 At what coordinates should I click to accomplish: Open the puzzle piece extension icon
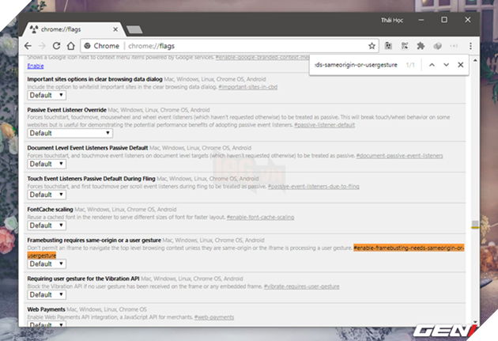click(421, 46)
